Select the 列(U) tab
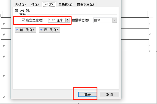The width and height of the screenshot is (157, 104). [x=49, y=4]
